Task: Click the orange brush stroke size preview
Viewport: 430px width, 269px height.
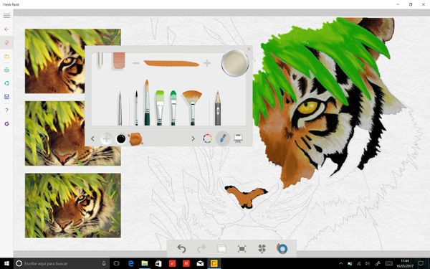Action: [x=171, y=63]
